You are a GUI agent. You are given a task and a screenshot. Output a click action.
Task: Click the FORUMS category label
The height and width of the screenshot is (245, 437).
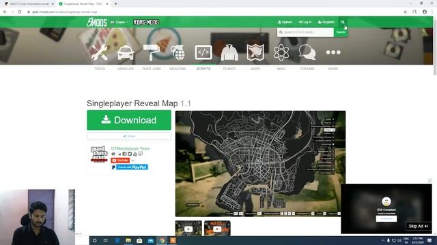tap(307, 69)
